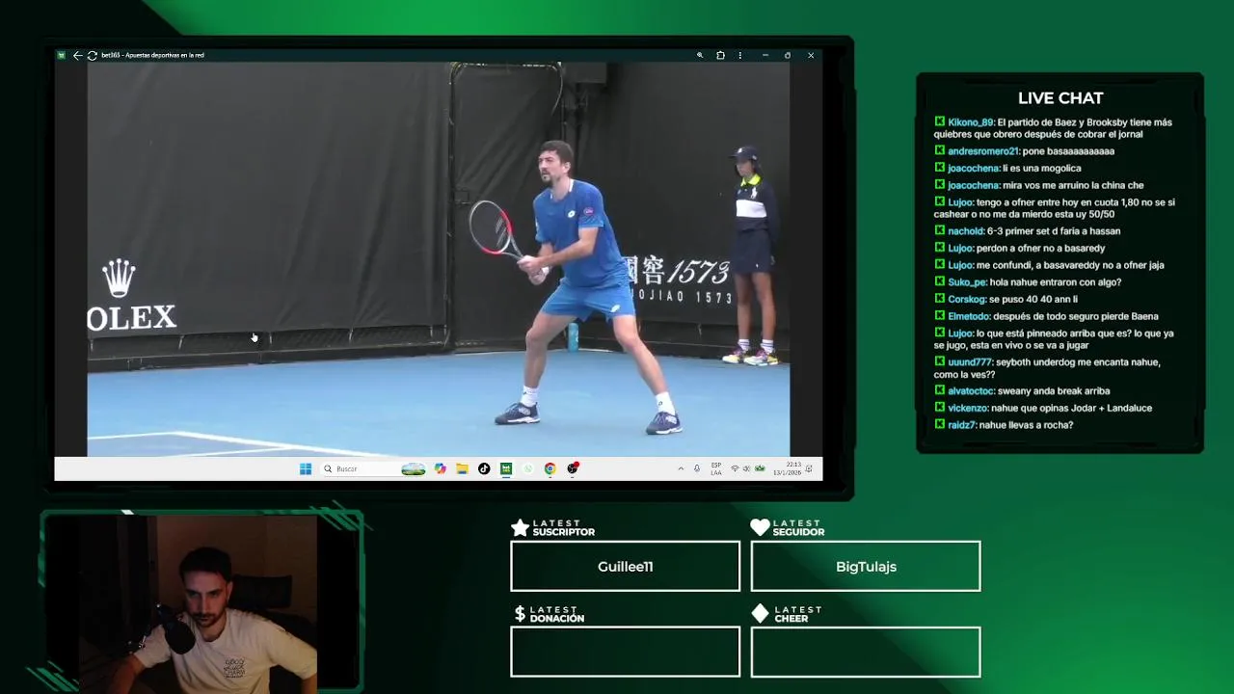Select Corskog chat username
Image resolution: width=1234 pixels, height=694 pixels.
[966, 300]
